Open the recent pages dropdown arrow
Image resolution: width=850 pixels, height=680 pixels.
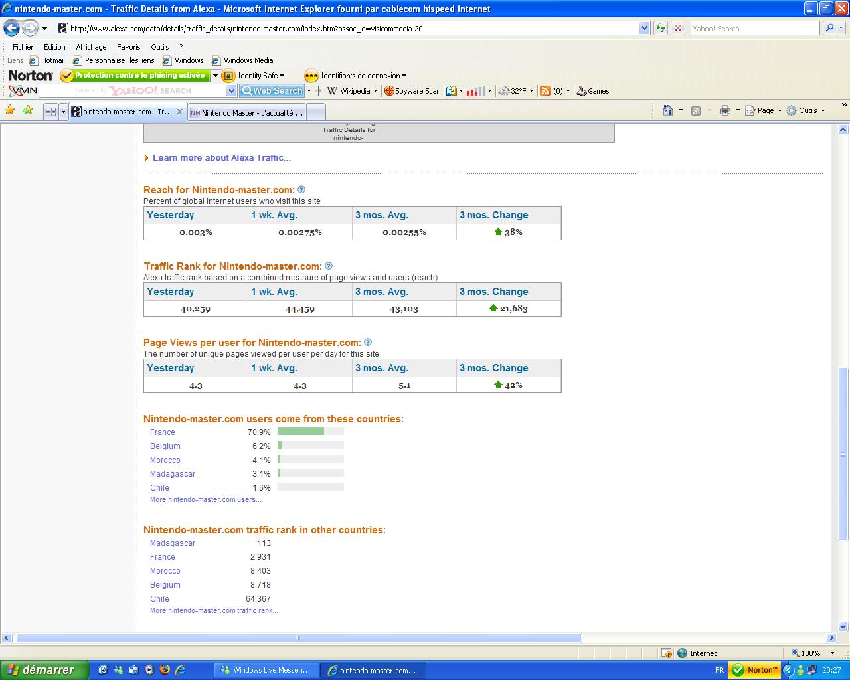[44, 29]
